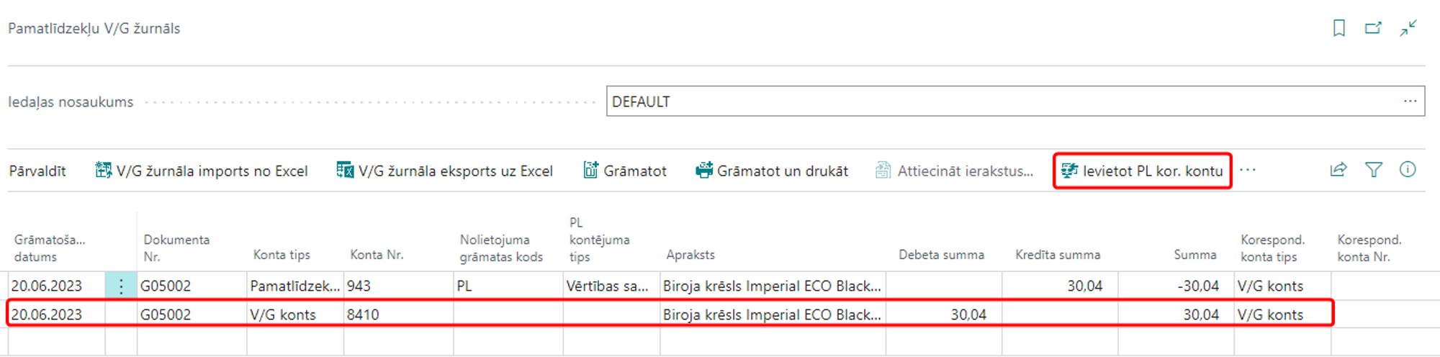Screen dimensions: 1440x357
Task: Click V/G žurnāla eksports uz Excel
Action: (x=445, y=171)
